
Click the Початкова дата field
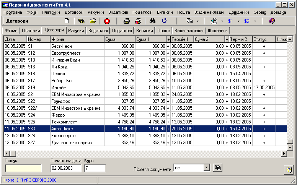pyautogui.click(x=66, y=168)
